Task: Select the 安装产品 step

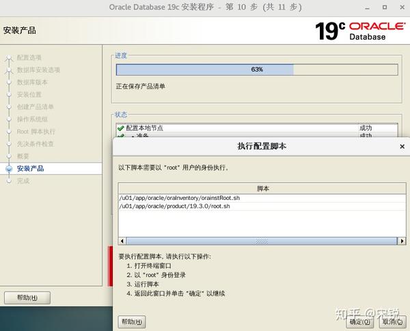Action: 30,169
